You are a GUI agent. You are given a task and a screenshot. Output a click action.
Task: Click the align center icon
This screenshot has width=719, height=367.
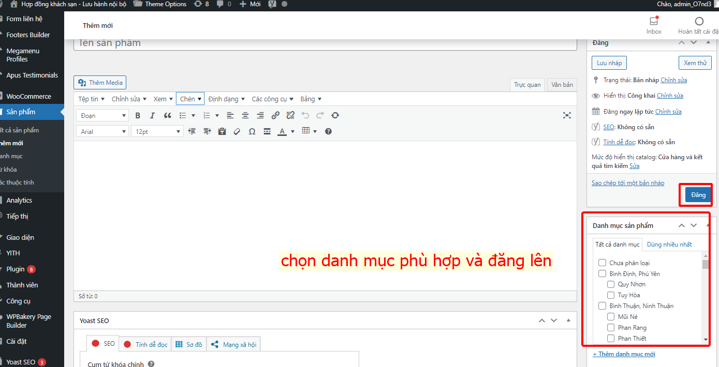click(245, 115)
